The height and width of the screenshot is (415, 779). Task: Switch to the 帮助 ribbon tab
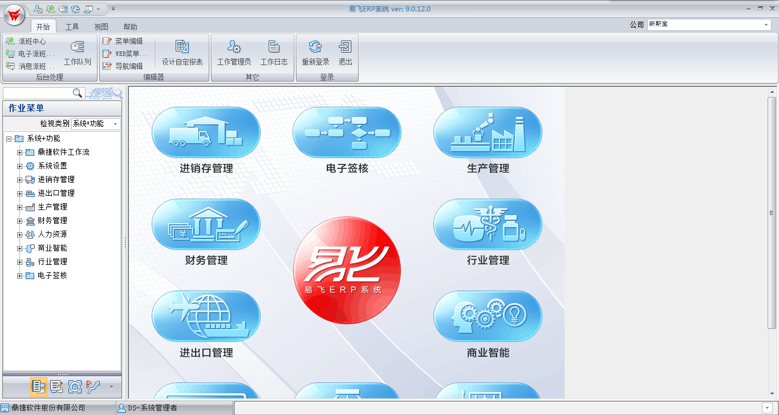click(x=130, y=27)
